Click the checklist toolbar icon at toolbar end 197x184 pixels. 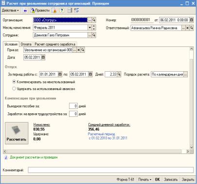click(76, 11)
